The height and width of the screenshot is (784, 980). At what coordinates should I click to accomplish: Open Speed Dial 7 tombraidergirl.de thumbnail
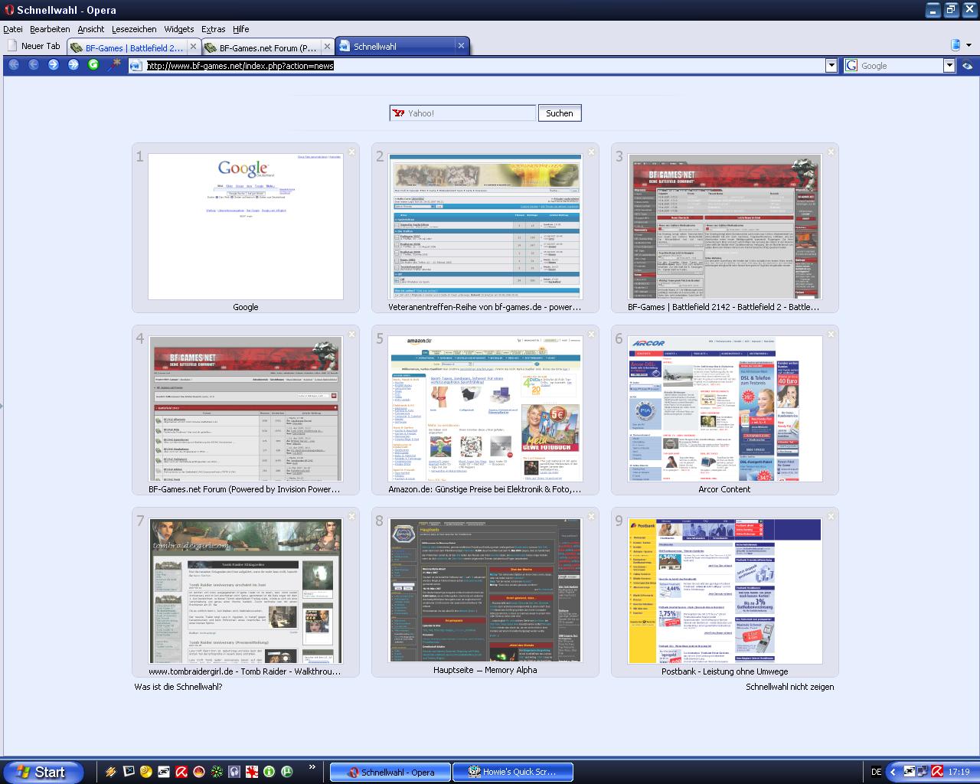246,591
